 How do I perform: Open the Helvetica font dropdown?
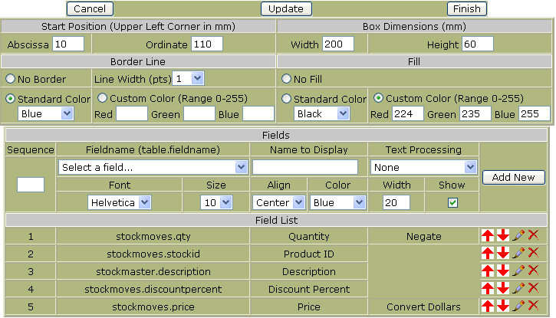120,203
